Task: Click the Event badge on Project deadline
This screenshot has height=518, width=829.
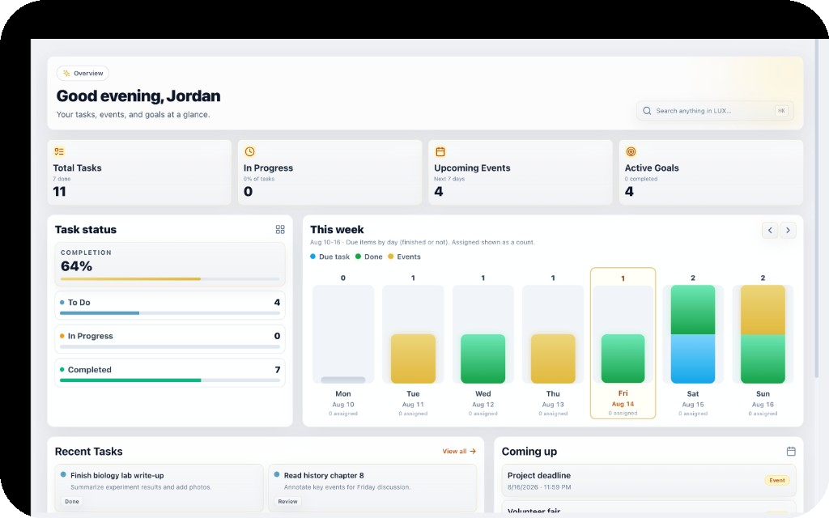Action: click(777, 481)
